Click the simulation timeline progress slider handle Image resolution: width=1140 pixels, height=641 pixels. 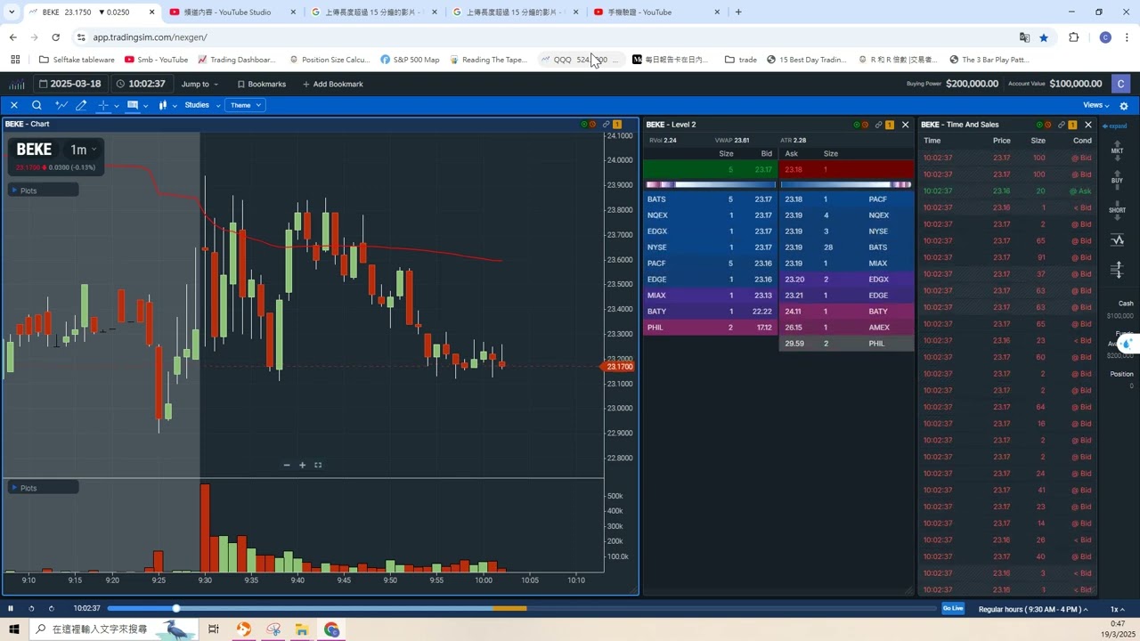pyautogui.click(x=176, y=608)
